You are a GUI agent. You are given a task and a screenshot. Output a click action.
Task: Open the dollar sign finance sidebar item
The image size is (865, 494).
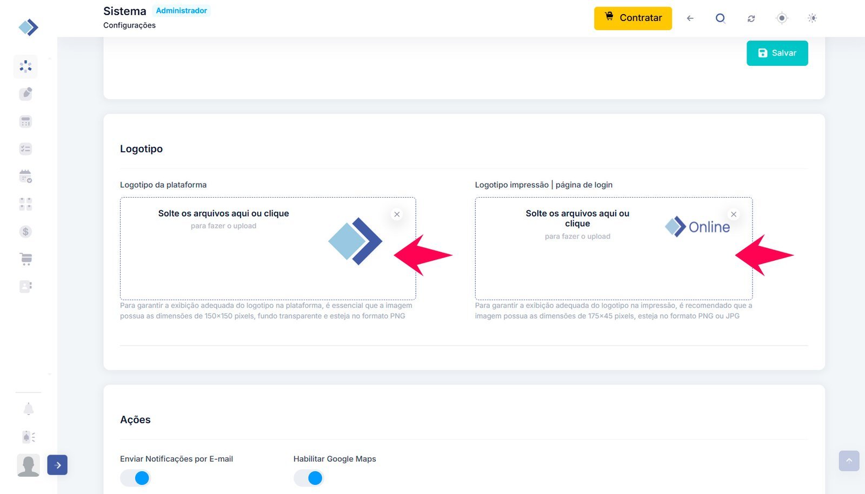coord(25,232)
